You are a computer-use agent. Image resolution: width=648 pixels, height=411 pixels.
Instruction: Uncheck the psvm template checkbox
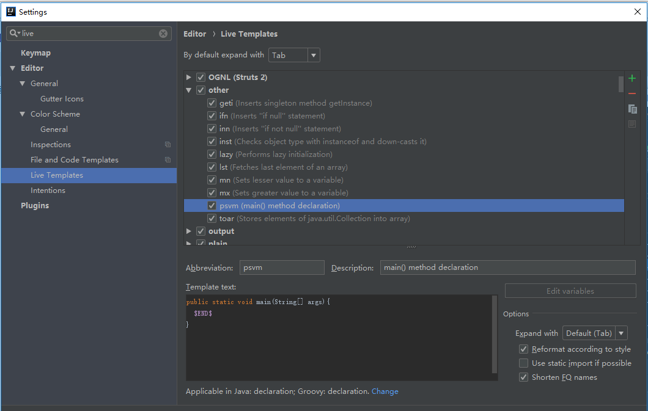click(211, 205)
